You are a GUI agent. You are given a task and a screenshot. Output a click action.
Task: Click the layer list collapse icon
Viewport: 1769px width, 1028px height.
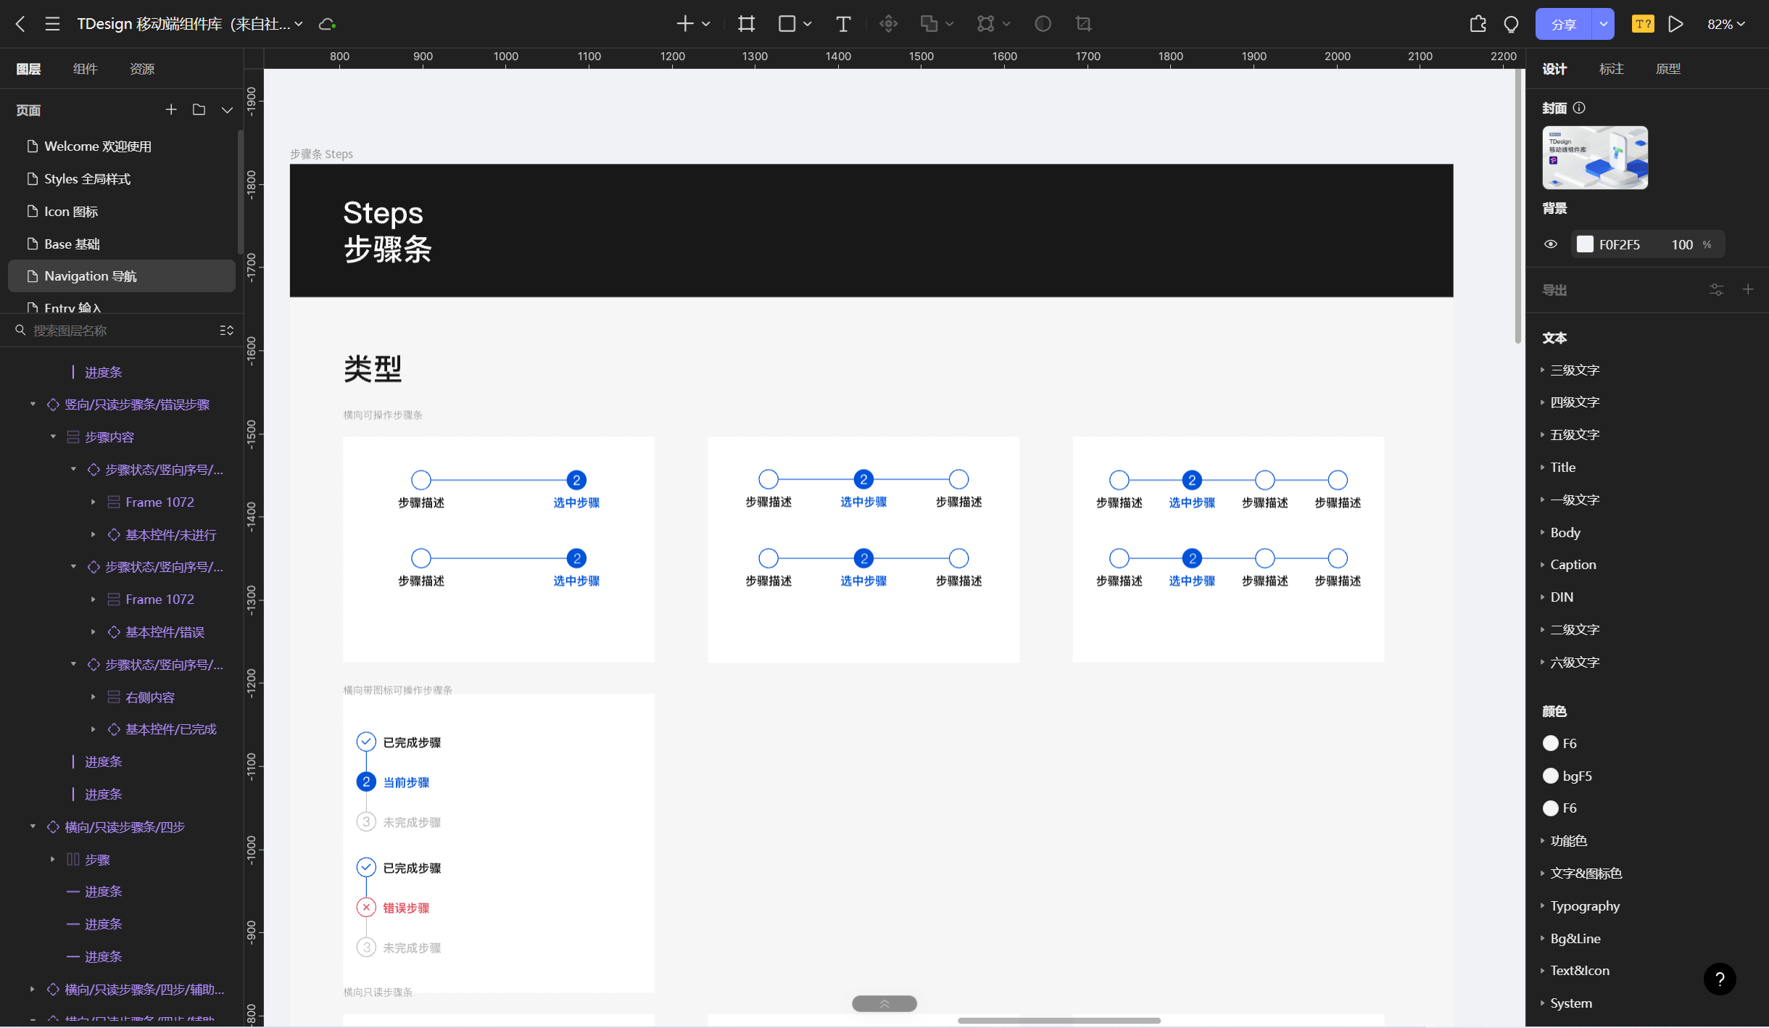click(227, 331)
